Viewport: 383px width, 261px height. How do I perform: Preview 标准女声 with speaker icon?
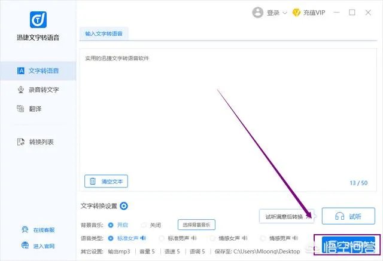click(143, 238)
